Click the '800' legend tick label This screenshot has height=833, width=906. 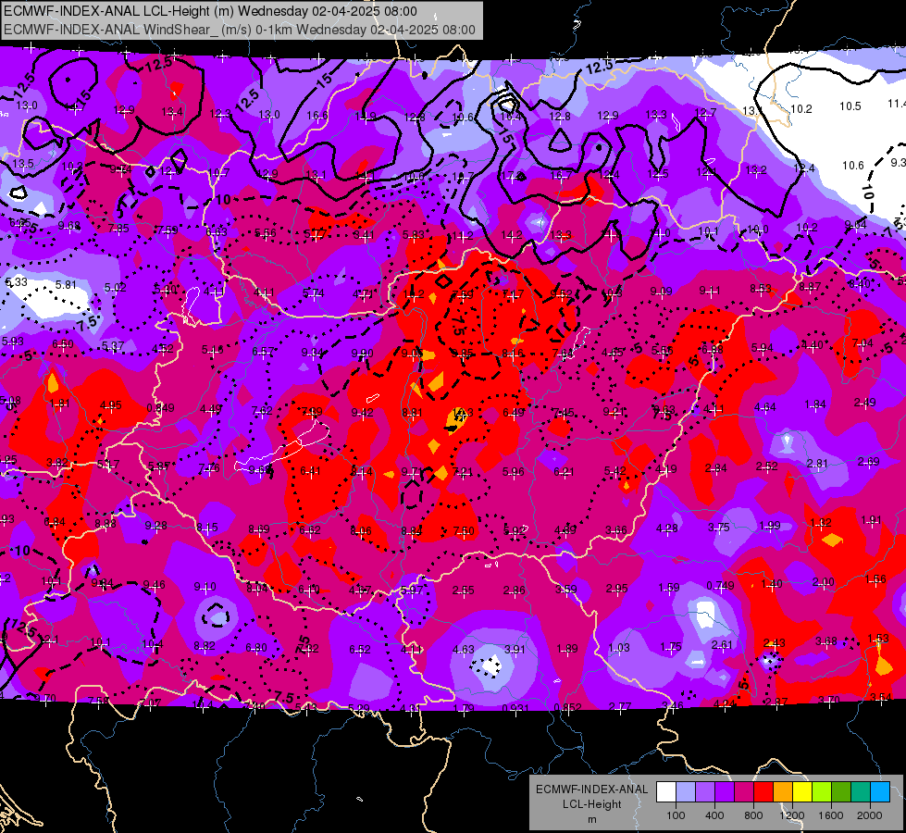[753, 815]
